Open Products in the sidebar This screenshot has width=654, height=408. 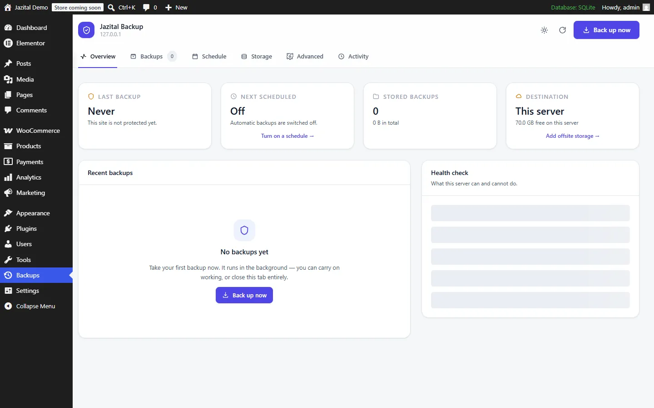click(36, 146)
